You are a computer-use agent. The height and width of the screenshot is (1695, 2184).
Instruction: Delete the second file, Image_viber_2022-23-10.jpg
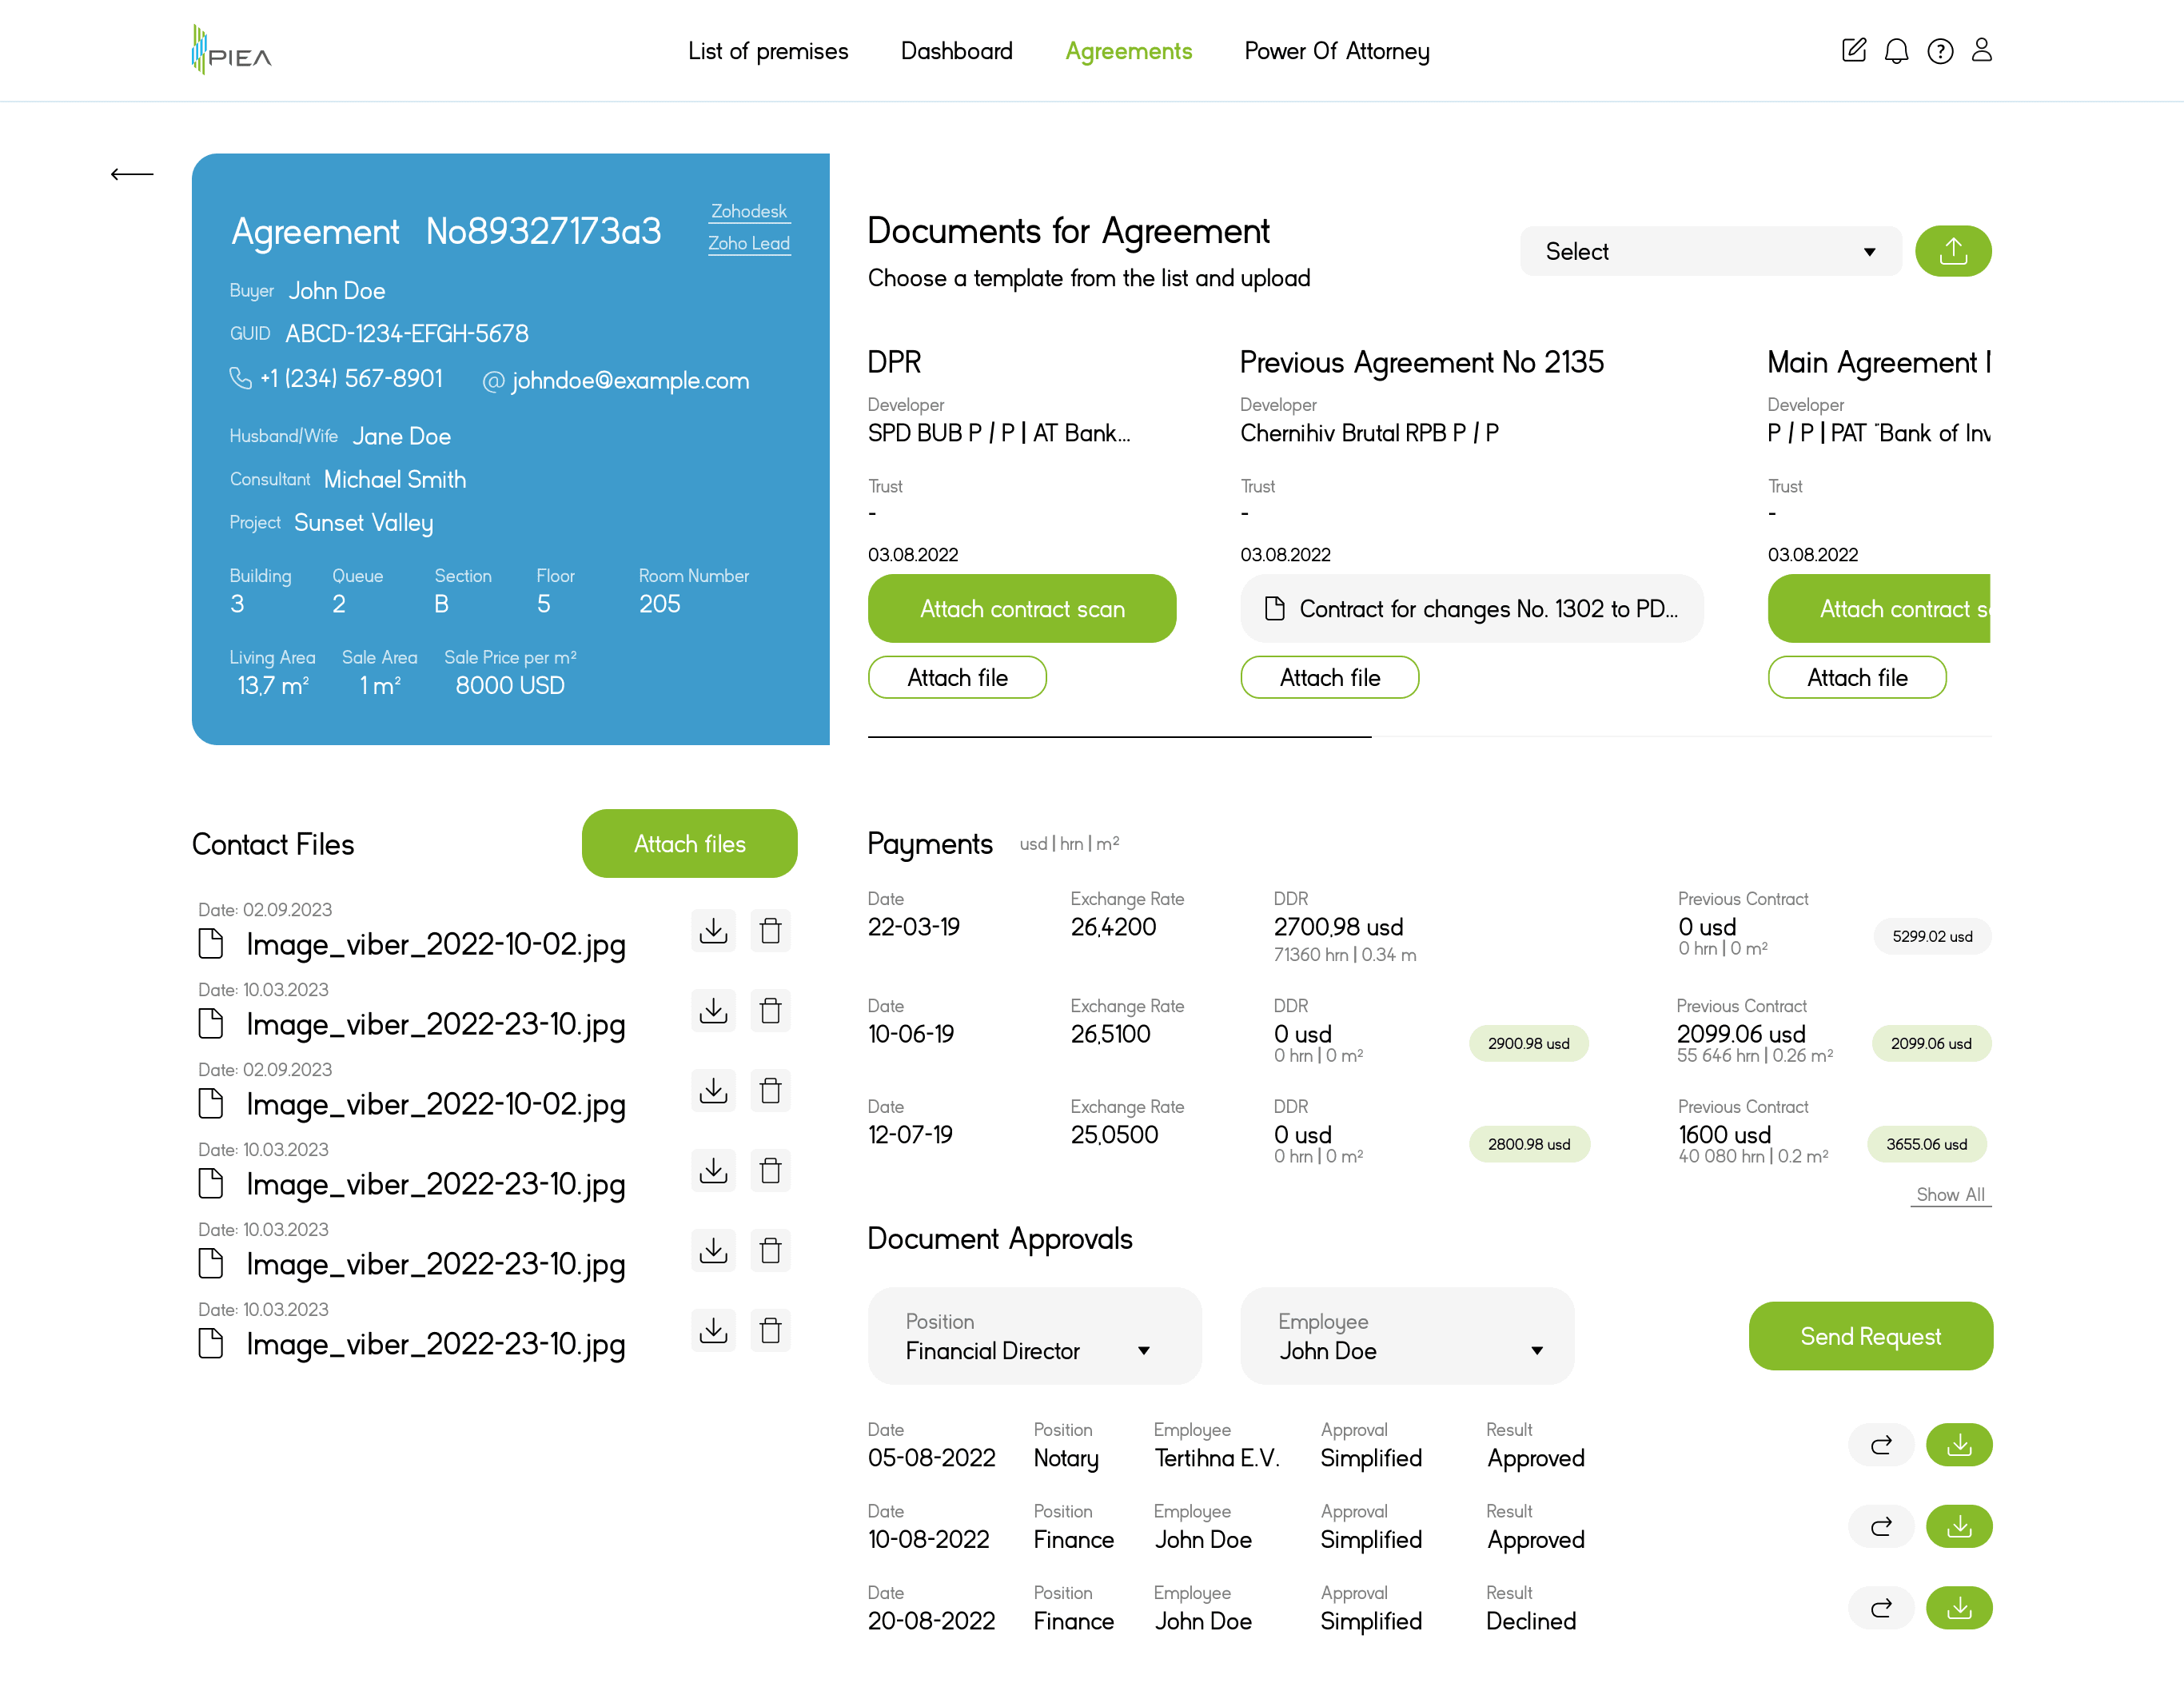click(x=770, y=1010)
